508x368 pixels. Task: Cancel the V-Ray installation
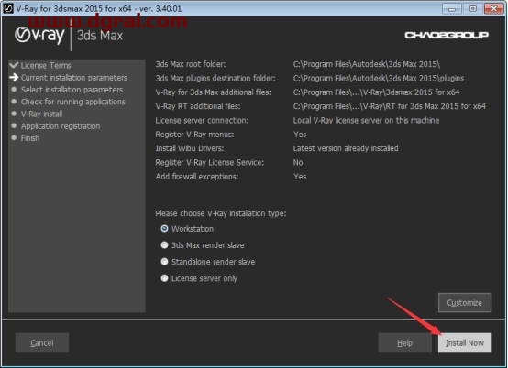pyautogui.click(x=42, y=342)
